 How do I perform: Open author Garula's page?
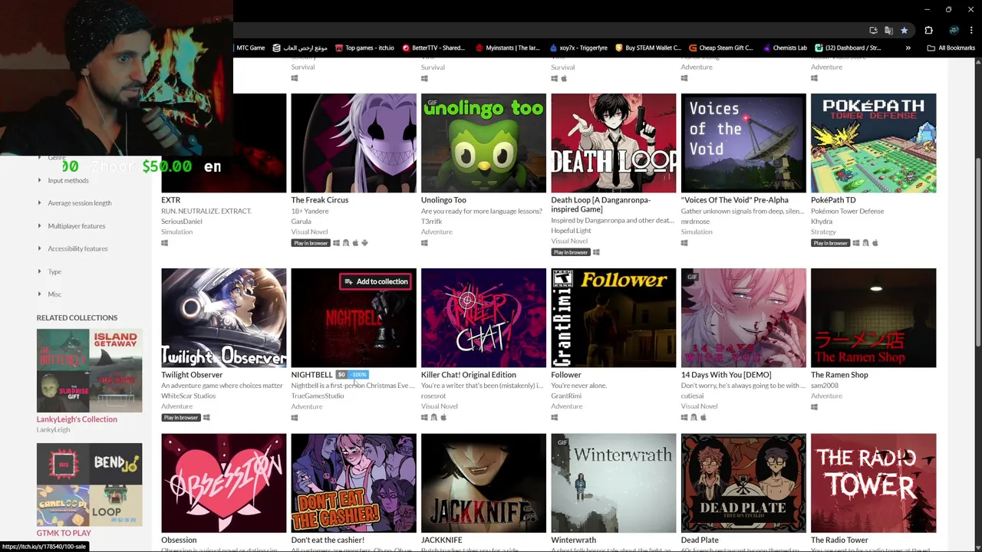pyautogui.click(x=301, y=222)
